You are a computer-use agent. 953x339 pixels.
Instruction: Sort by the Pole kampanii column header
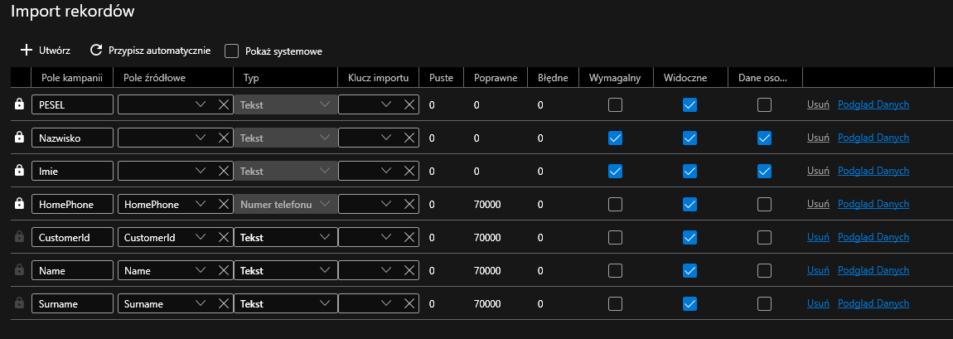tap(71, 78)
